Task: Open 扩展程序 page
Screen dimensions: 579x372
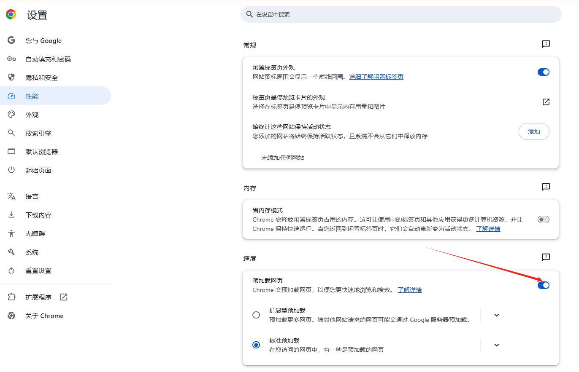Action: (56, 297)
